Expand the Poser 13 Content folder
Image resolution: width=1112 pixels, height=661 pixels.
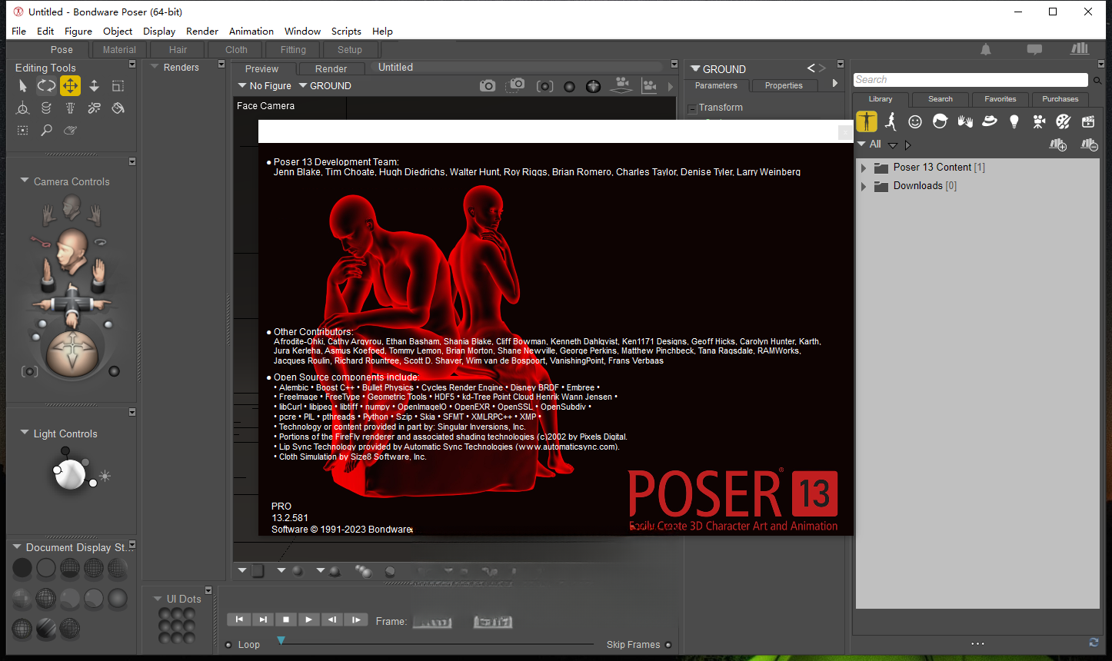click(864, 168)
